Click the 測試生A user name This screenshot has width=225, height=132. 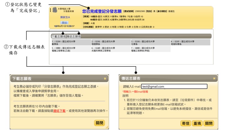65,17
